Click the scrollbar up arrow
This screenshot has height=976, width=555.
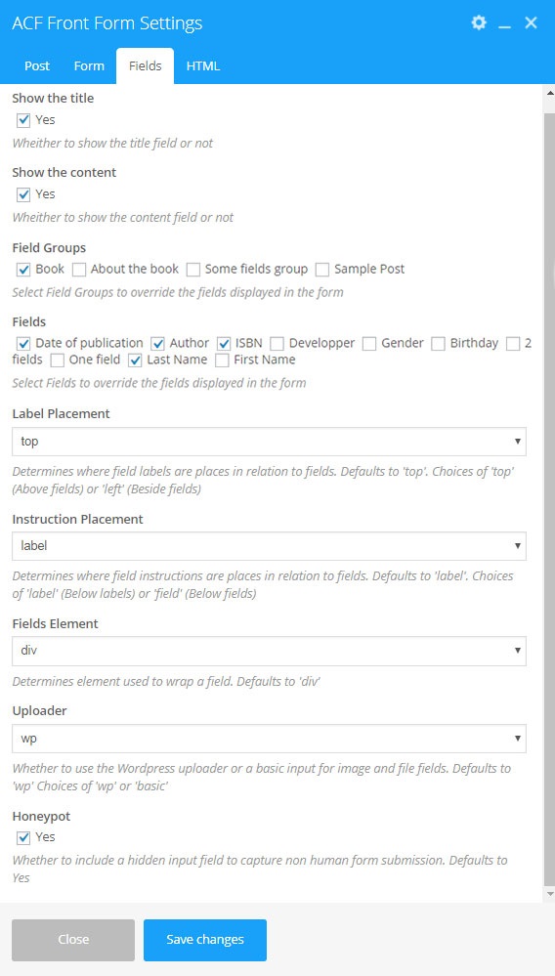click(549, 93)
